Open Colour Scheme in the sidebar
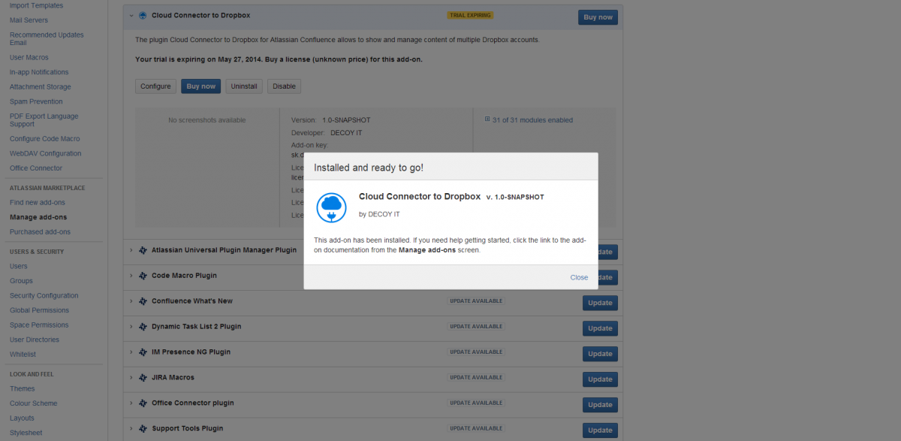The image size is (901, 441). click(x=33, y=403)
